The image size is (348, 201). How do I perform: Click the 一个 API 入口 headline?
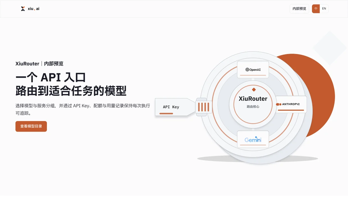(x=51, y=77)
